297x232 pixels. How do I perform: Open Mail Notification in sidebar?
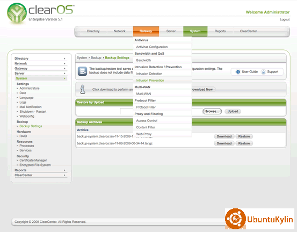tap(31, 107)
